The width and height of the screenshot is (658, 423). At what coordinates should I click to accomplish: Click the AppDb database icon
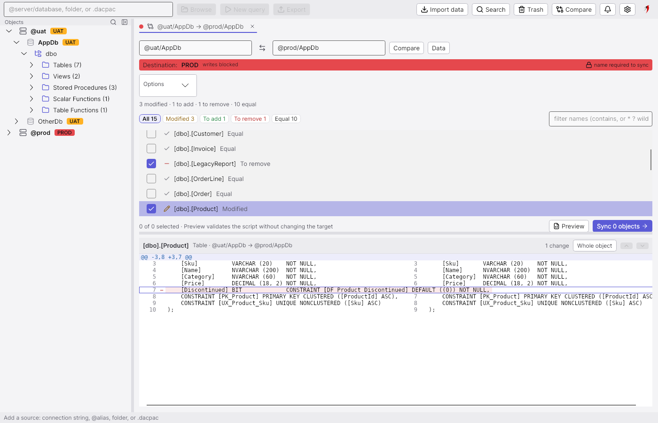(31, 42)
